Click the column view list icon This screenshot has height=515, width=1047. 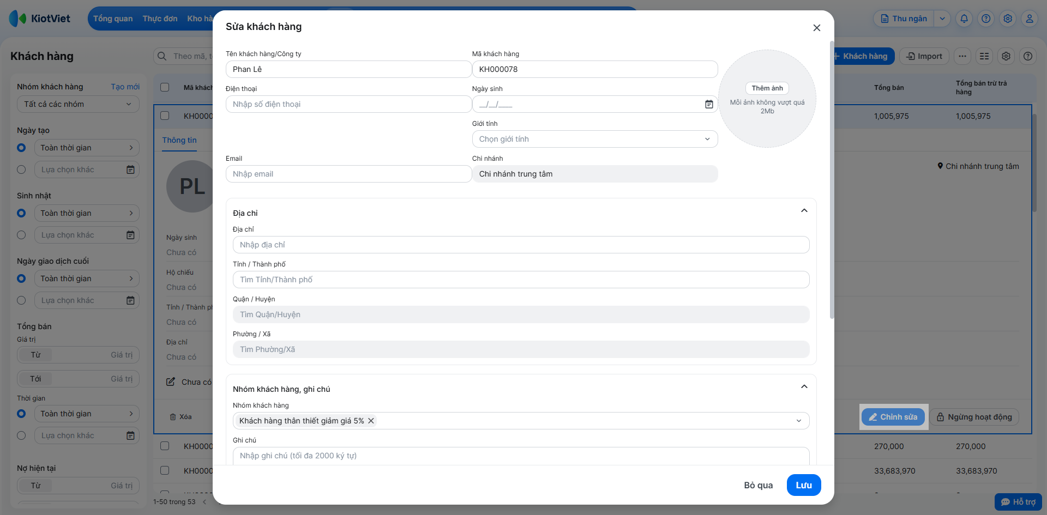point(984,56)
